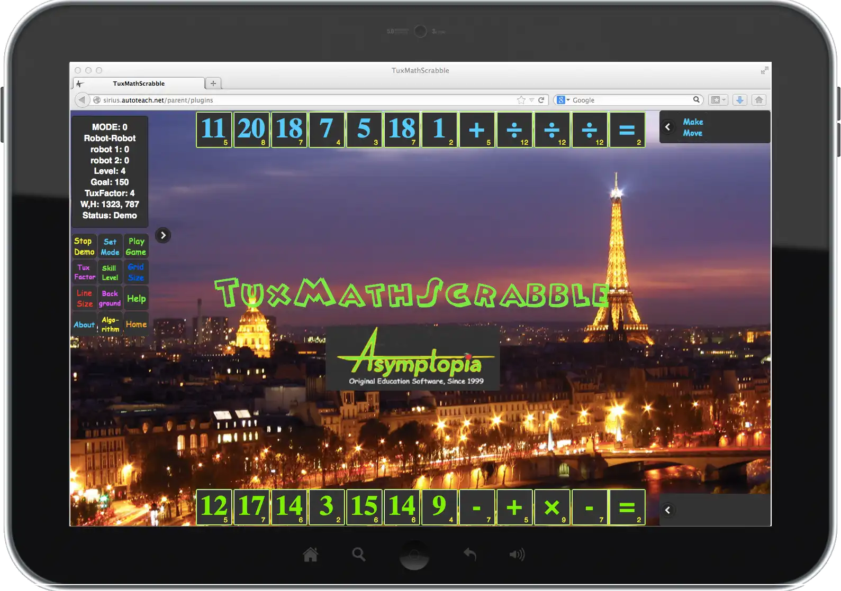
Task: Bookmark page with the star icon
Action: click(x=521, y=100)
